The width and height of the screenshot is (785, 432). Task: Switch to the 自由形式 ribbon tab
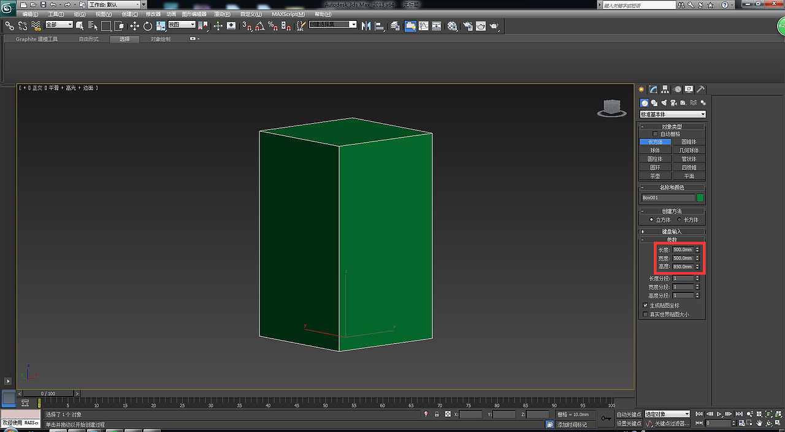(88, 39)
